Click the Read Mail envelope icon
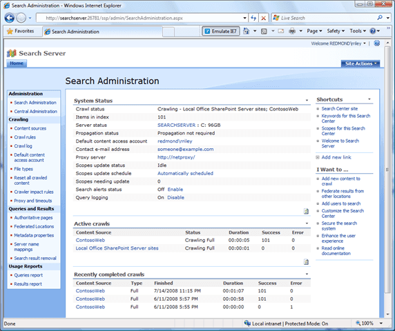The height and width of the screenshot is (331, 395). (281, 31)
